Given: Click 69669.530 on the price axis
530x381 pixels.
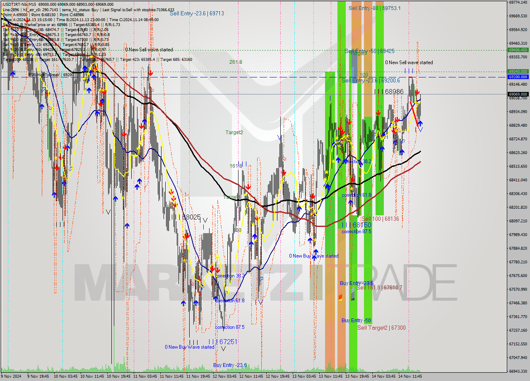Looking at the screenshot, I should tap(518, 16).
